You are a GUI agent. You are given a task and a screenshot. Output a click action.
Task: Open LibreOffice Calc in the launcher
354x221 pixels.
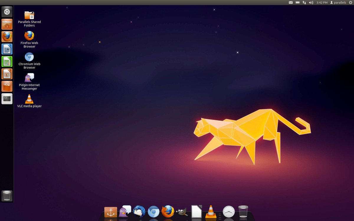[x=7, y=61]
